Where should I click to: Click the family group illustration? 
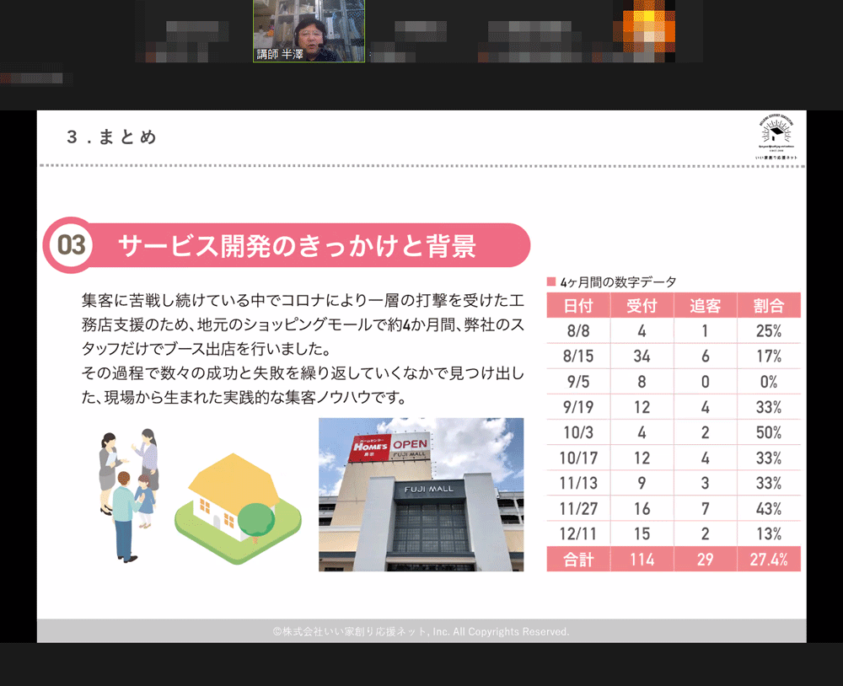pos(128,493)
